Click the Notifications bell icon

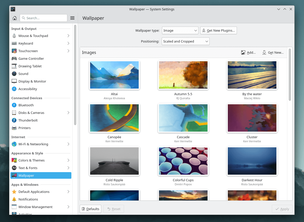pos(14,199)
